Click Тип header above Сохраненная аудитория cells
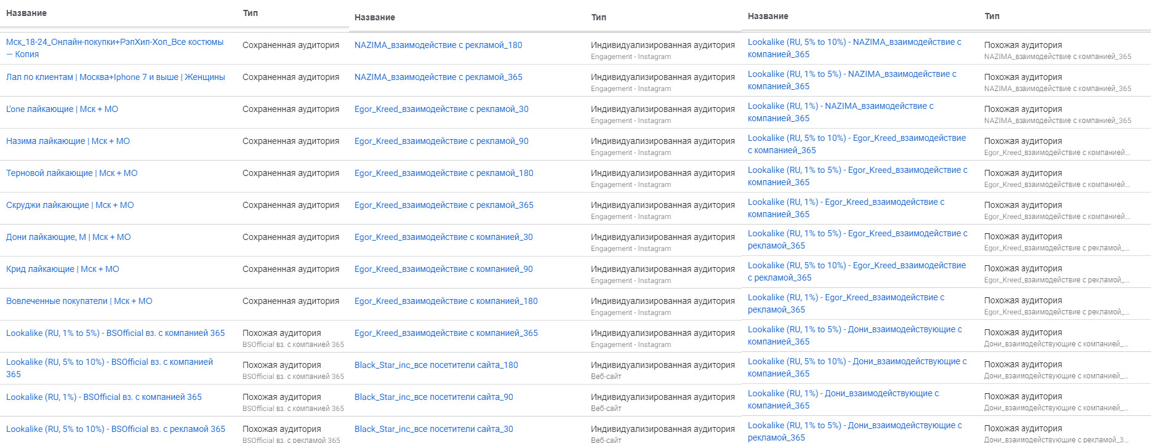This screenshot has width=1151, height=443. 251,13
